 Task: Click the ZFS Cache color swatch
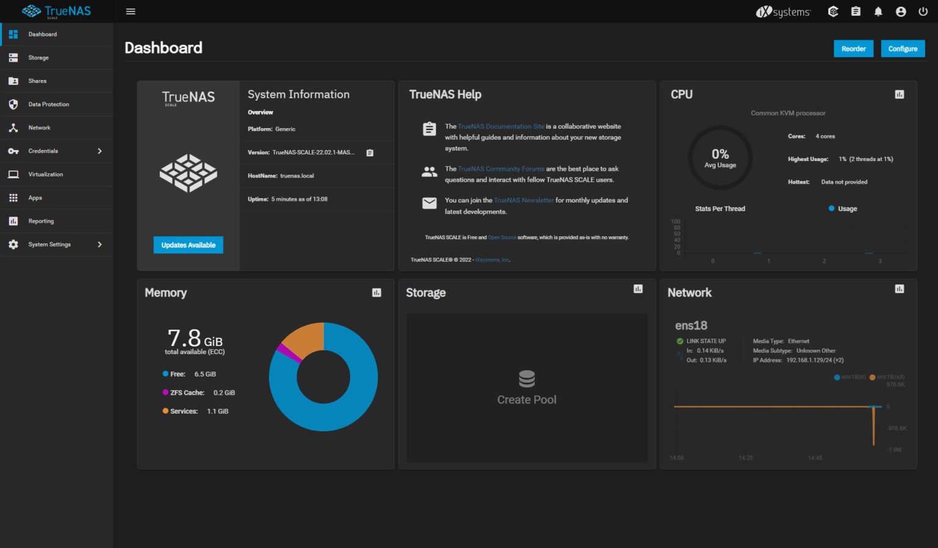coord(164,392)
